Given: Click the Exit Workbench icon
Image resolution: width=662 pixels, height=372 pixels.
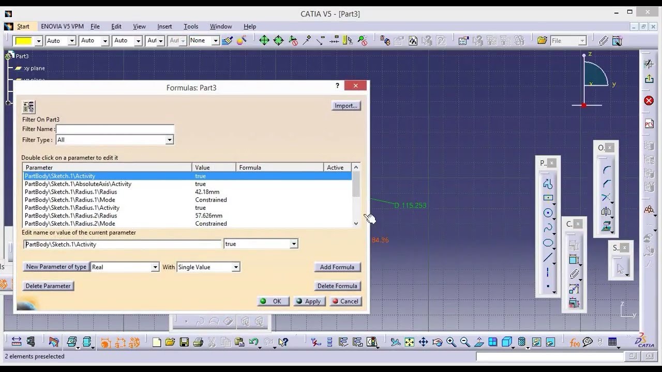Looking at the screenshot, I should (x=649, y=79).
